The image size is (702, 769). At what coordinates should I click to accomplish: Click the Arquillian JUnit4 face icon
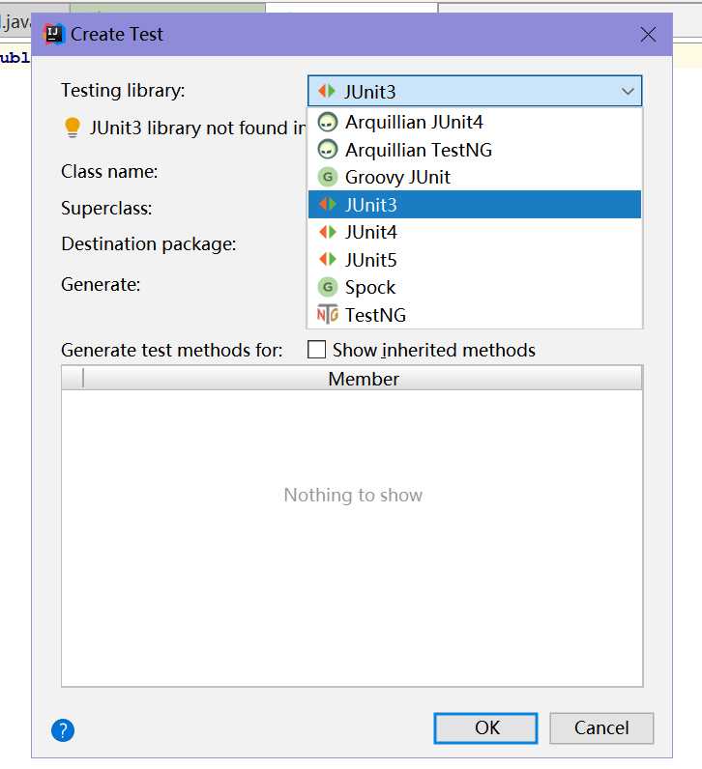[x=328, y=122]
